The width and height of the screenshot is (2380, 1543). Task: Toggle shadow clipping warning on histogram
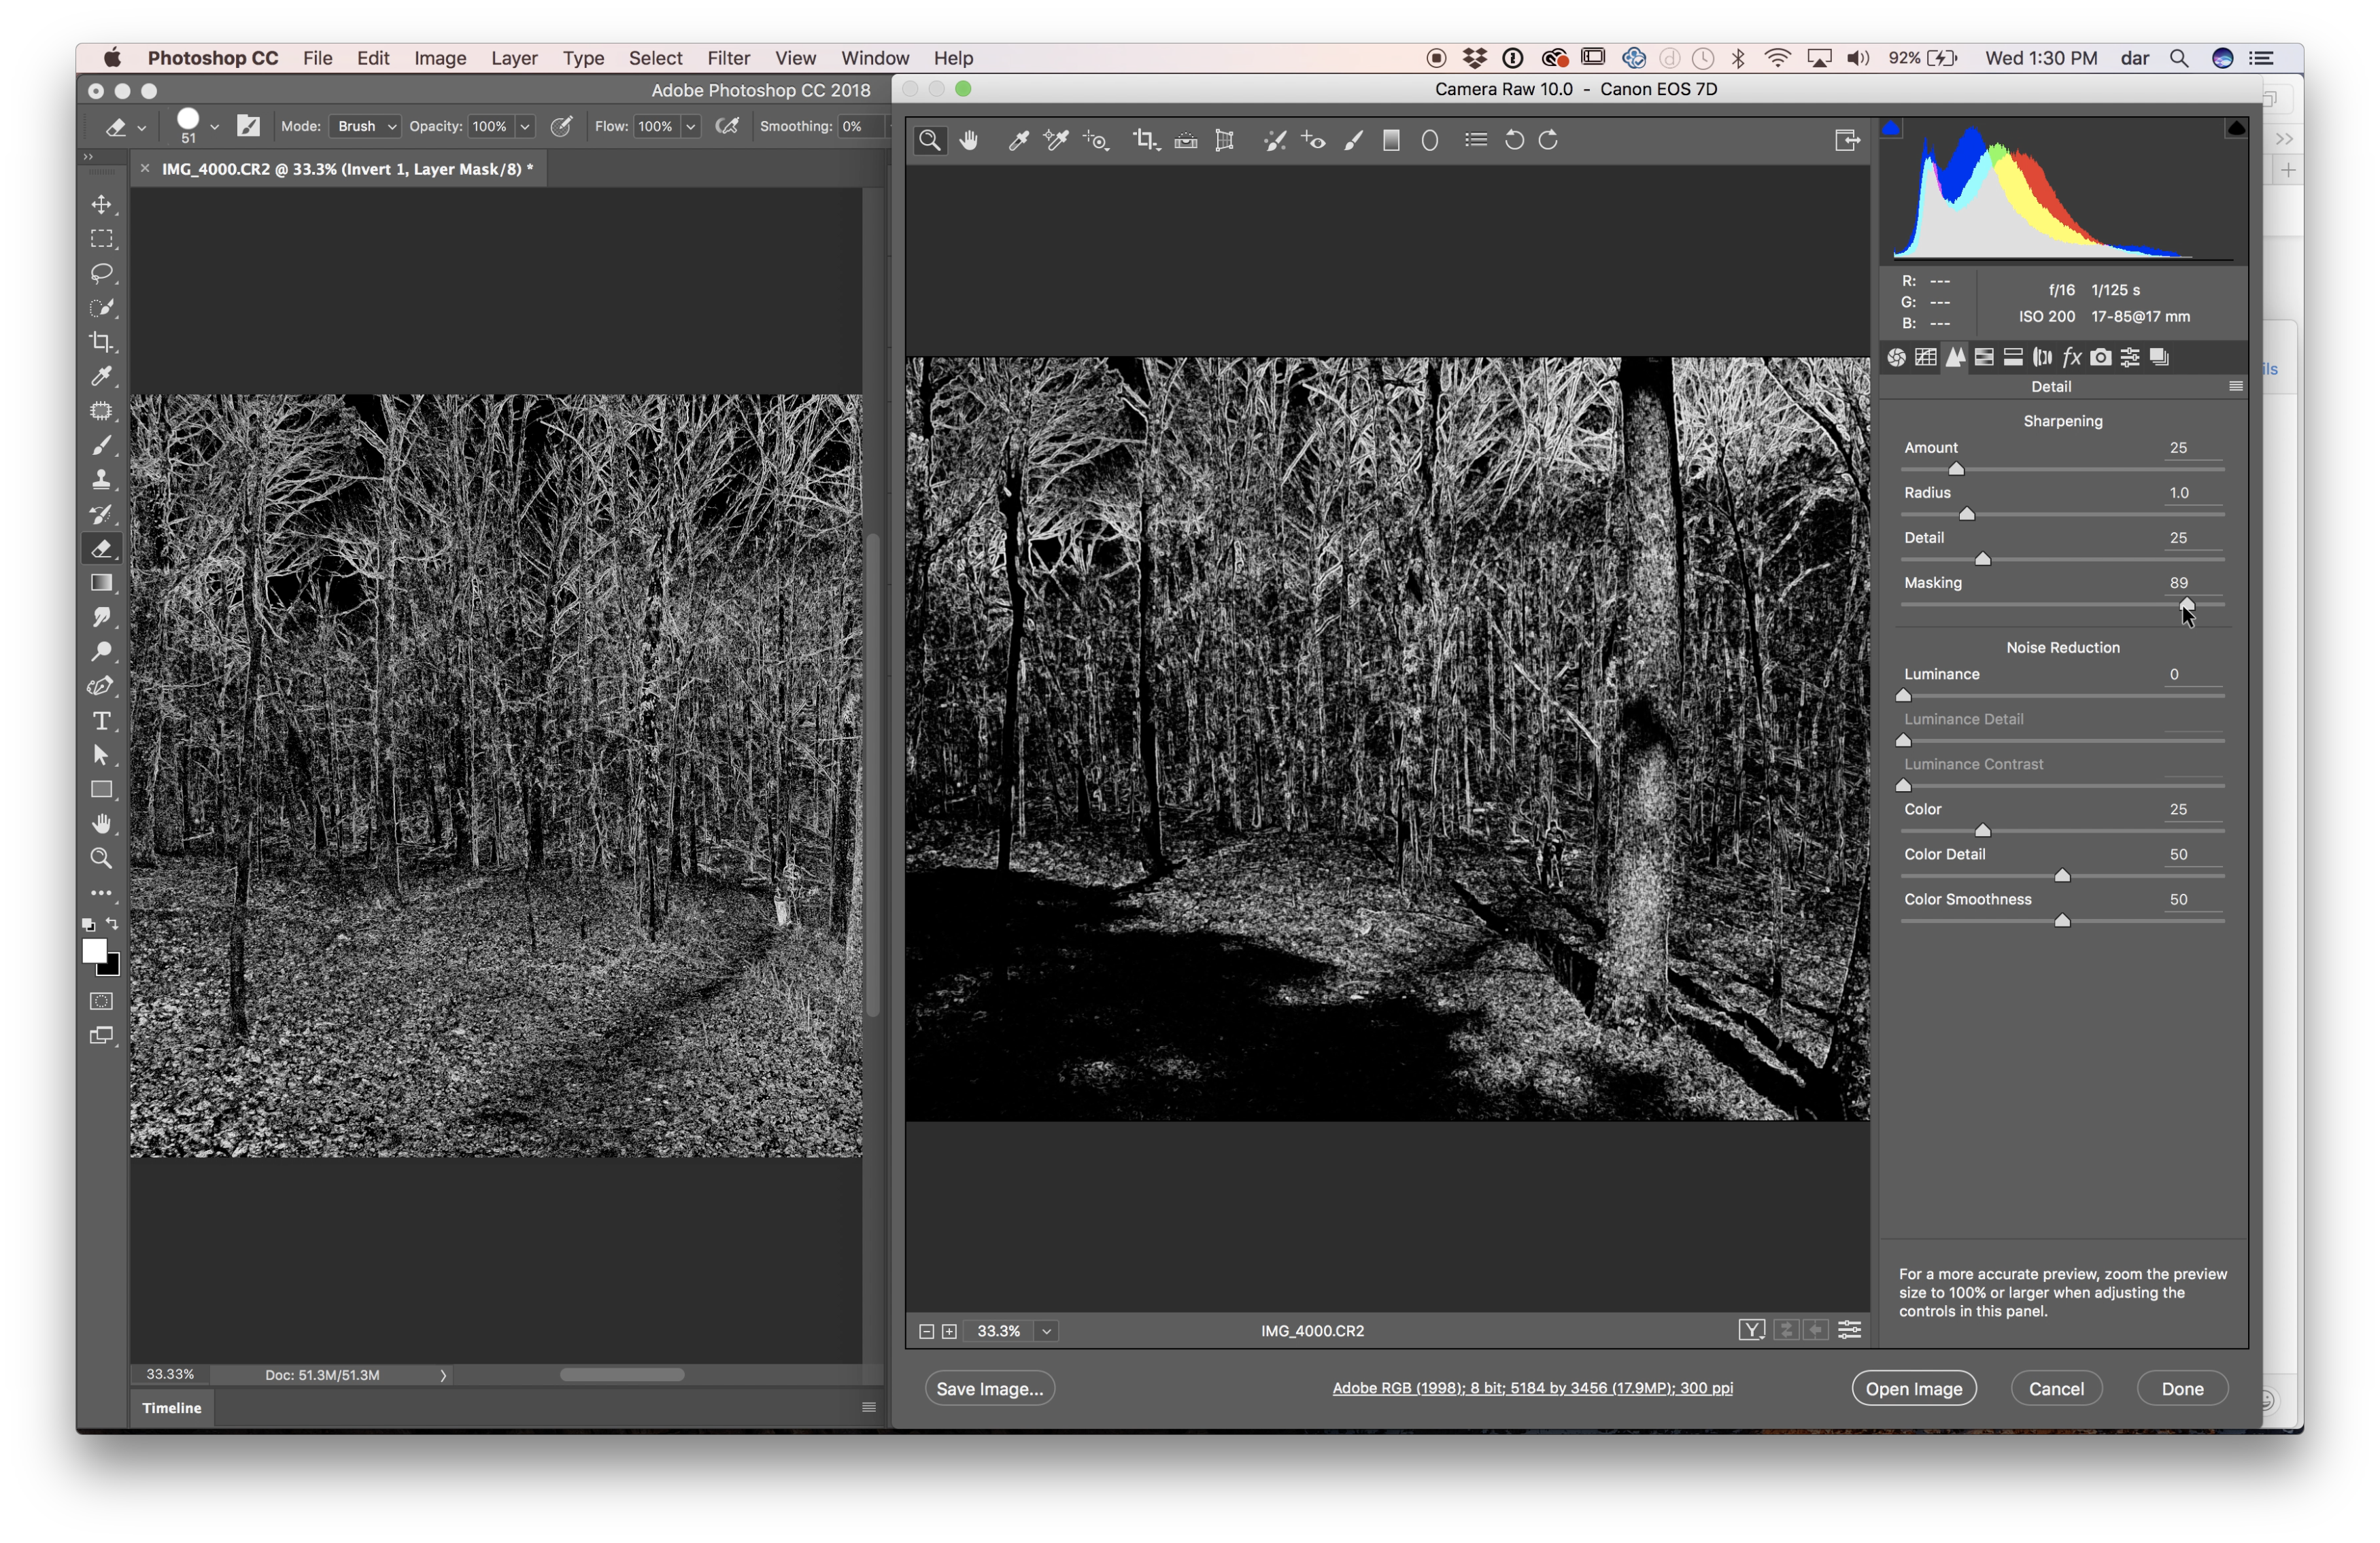1891,129
